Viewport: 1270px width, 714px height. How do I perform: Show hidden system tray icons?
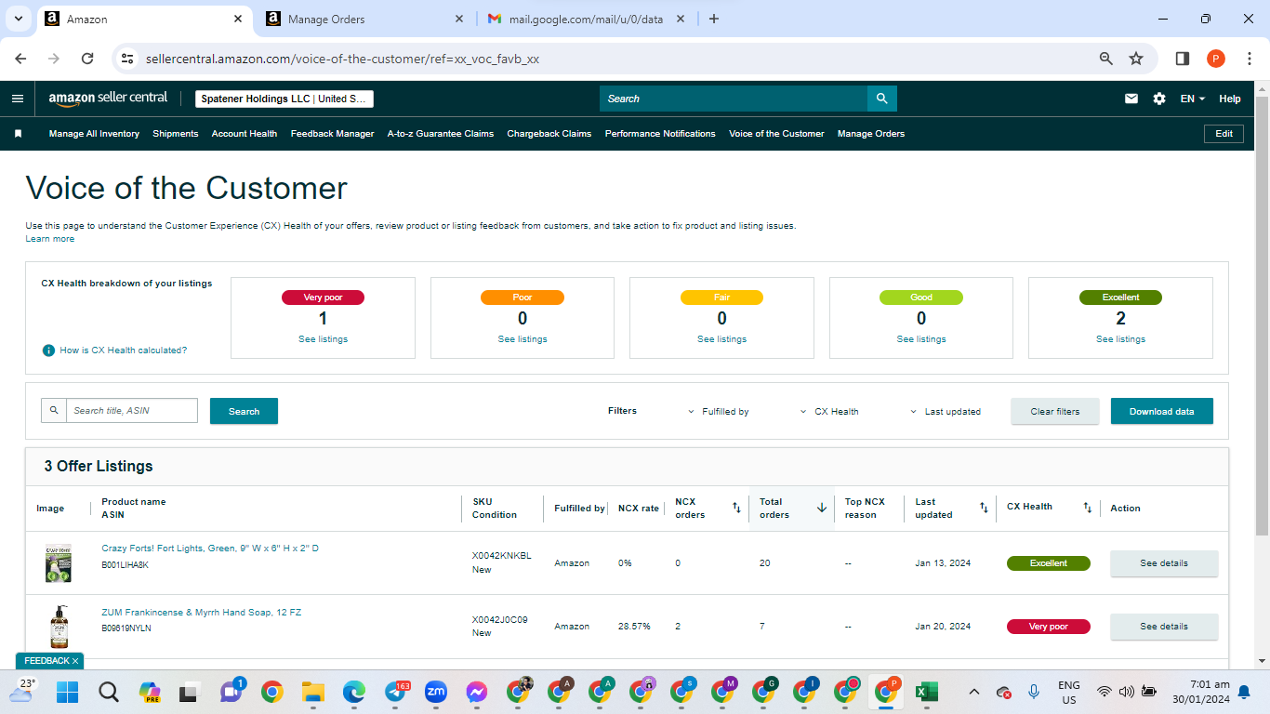tap(974, 692)
